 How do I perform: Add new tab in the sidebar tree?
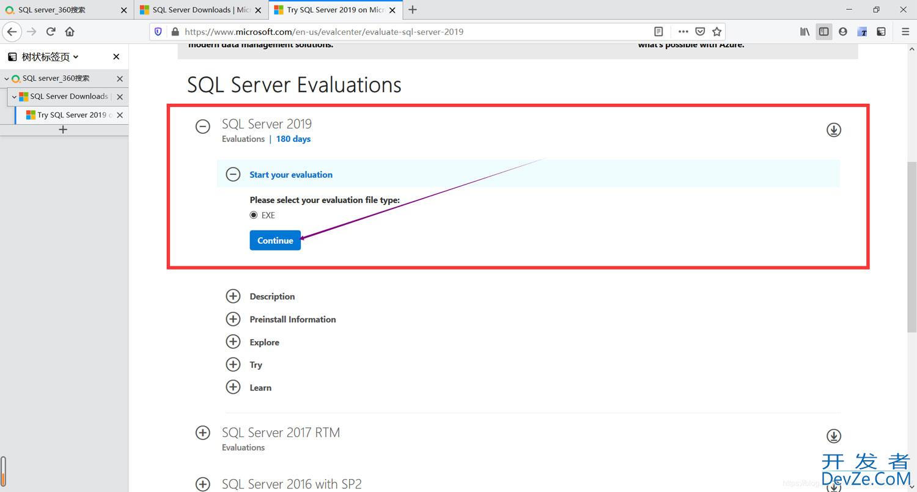click(63, 130)
